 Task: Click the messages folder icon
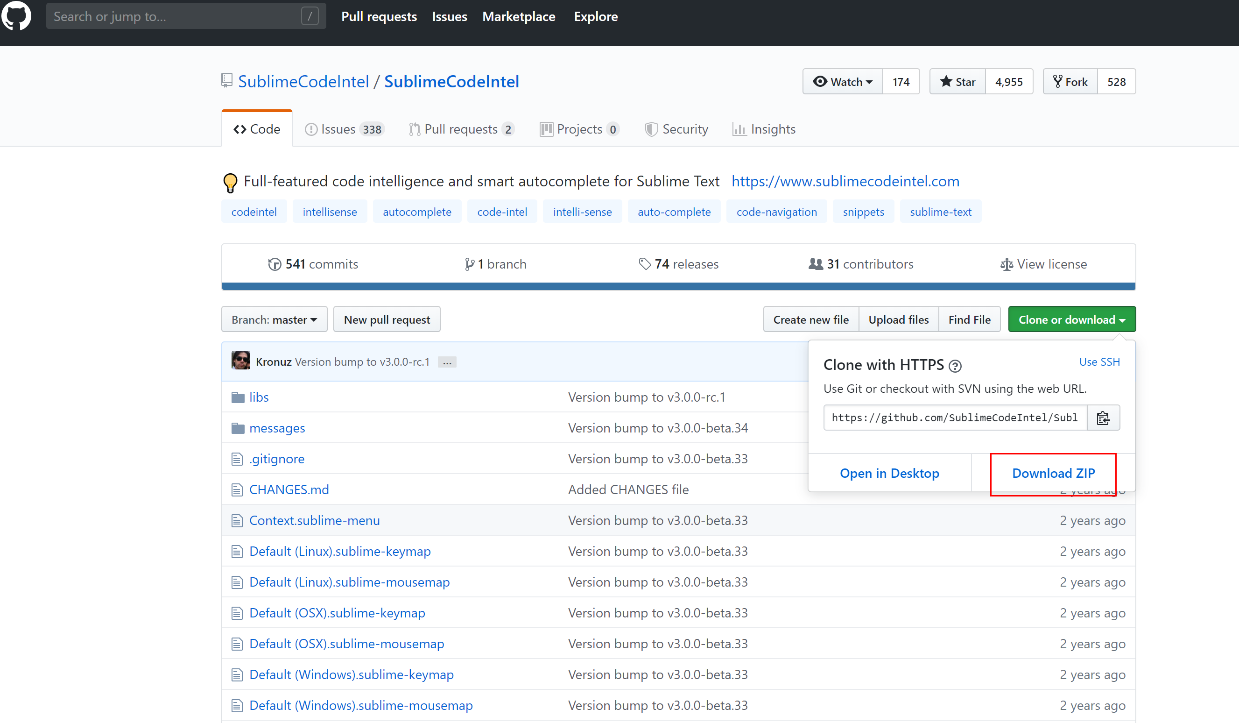238,428
